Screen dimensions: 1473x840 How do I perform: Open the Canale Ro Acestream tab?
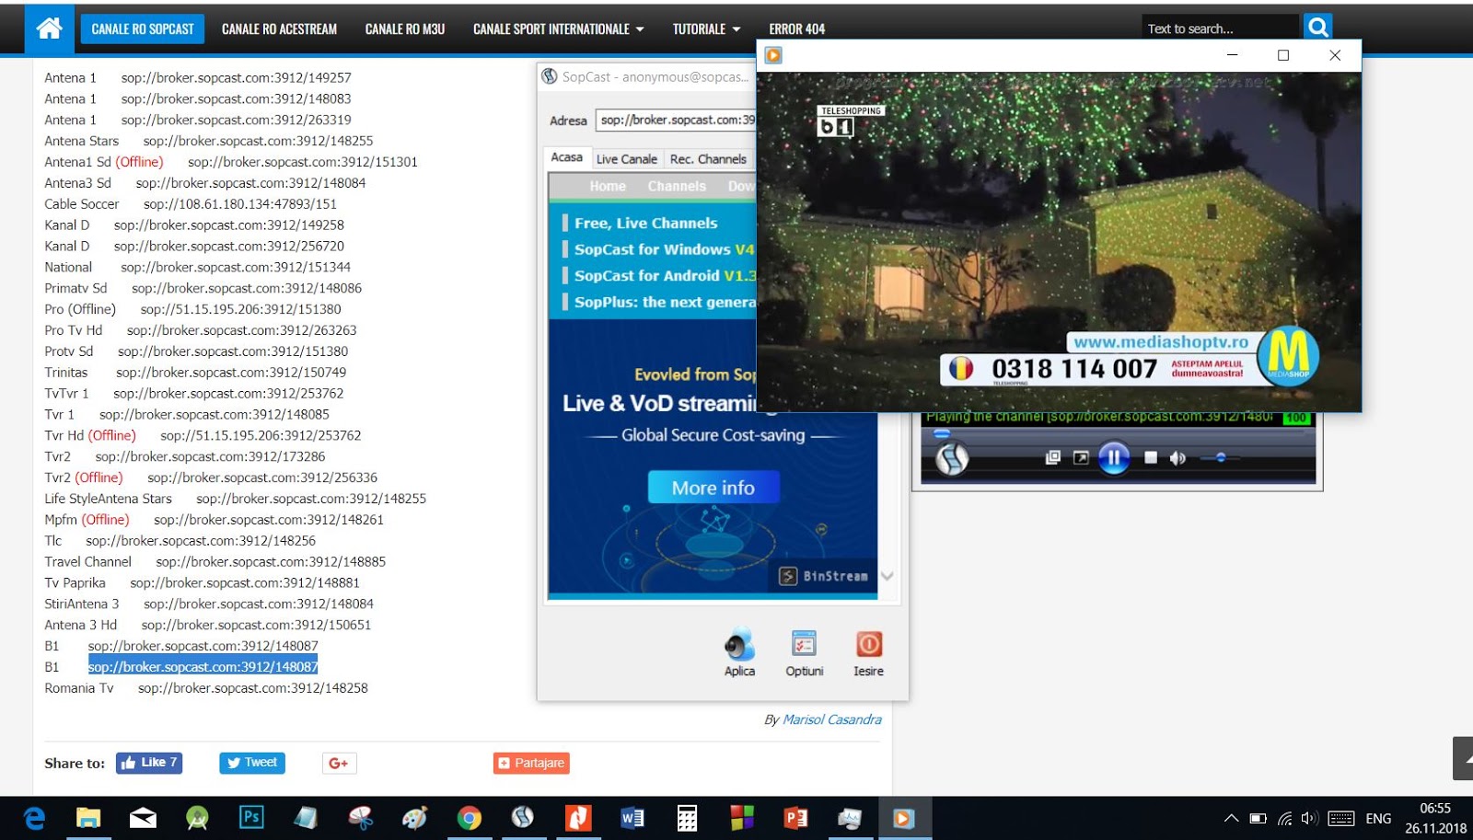[x=279, y=29]
